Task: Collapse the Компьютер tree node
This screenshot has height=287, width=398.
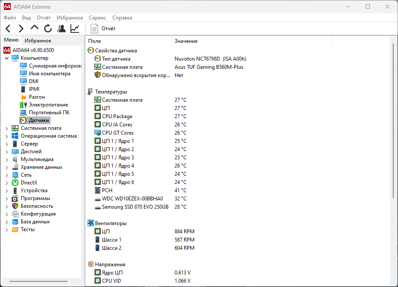Action: pyautogui.click(x=7, y=58)
